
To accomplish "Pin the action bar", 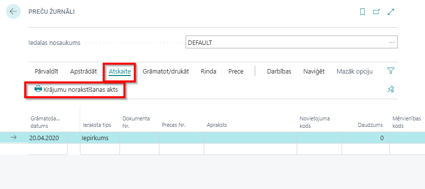I will (390, 89).
